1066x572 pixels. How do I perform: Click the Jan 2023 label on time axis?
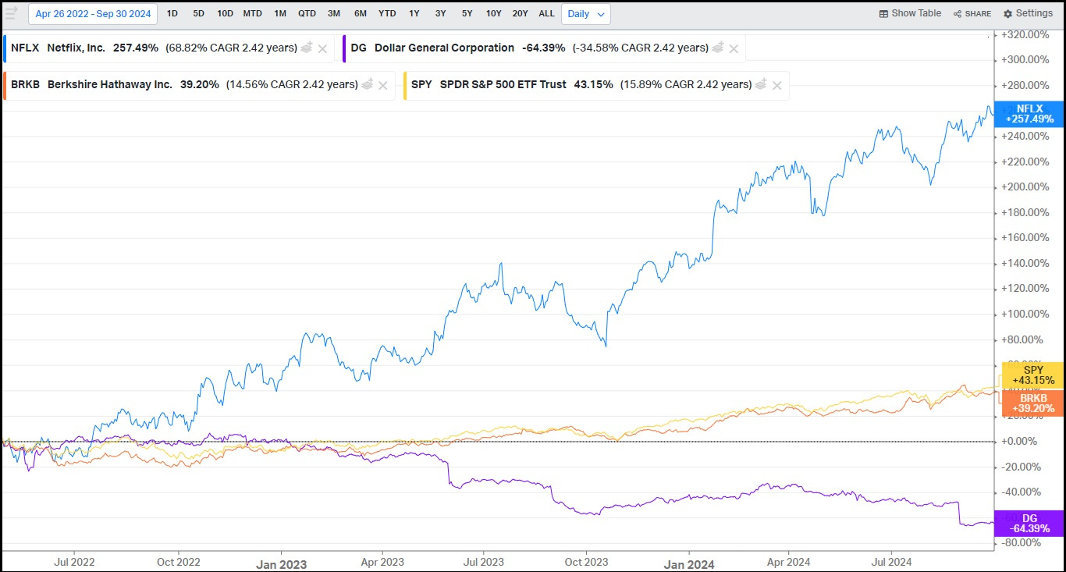click(x=281, y=564)
